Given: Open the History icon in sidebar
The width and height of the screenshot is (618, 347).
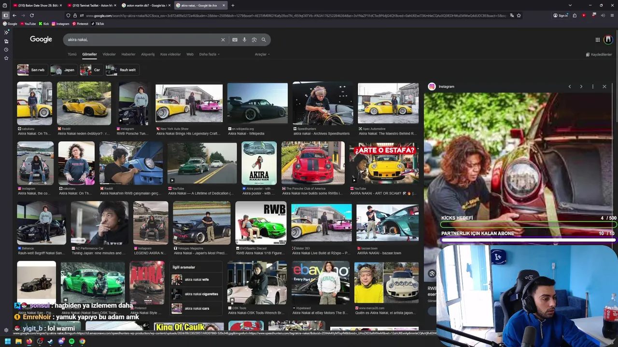Looking at the screenshot, I should (x=6, y=50).
